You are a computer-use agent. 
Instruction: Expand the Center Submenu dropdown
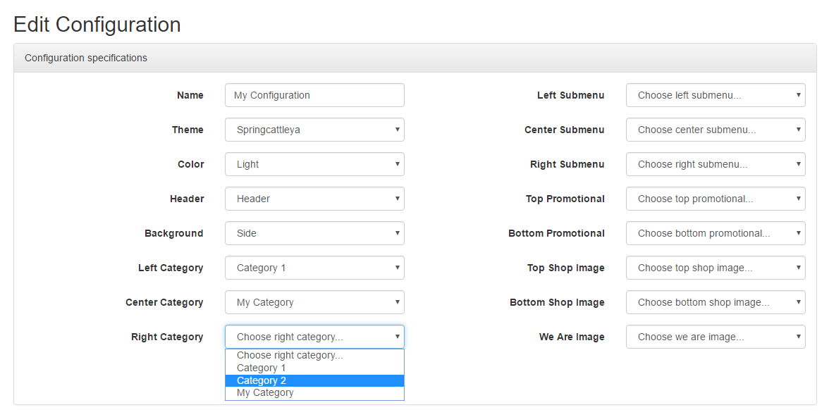click(716, 130)
